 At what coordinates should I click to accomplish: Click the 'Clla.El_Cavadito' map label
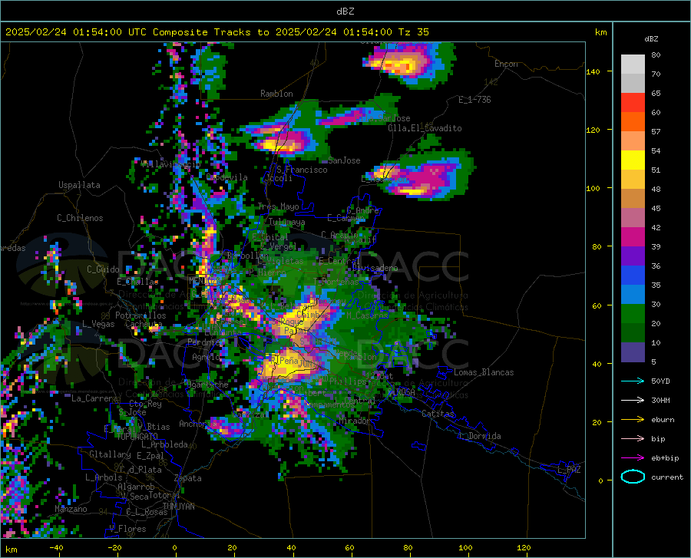click(425, 128)
